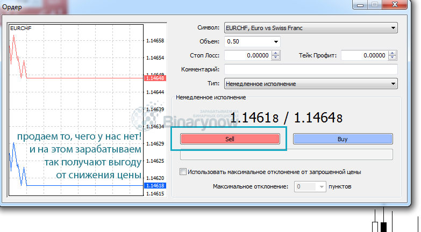
Task: Click the 1.14634 price axis label
Action: point(155,127)
